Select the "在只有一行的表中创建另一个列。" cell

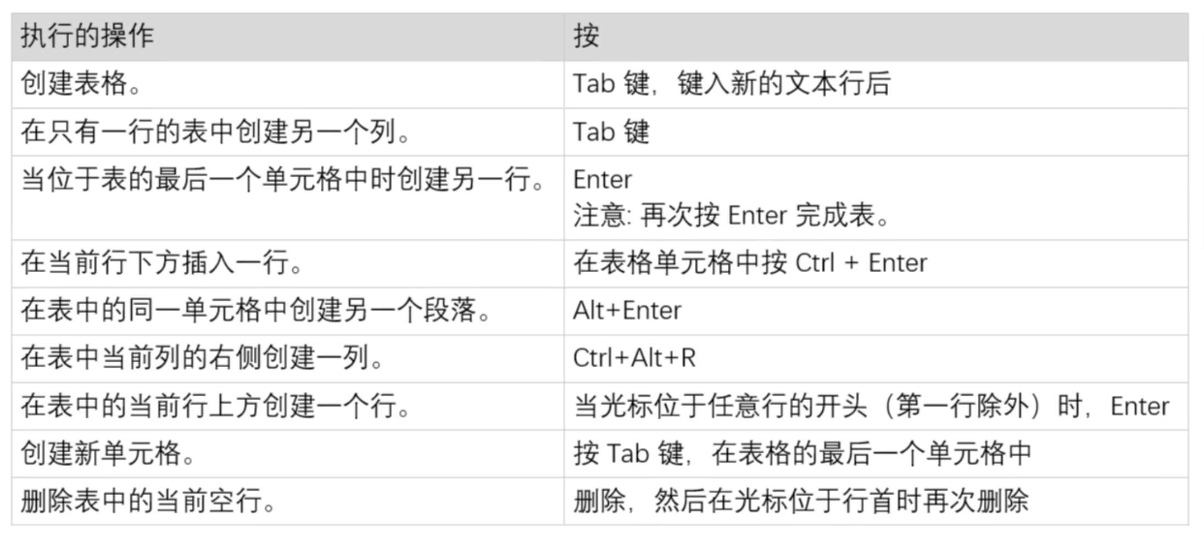pyautogui.click(x=215, y=132)
